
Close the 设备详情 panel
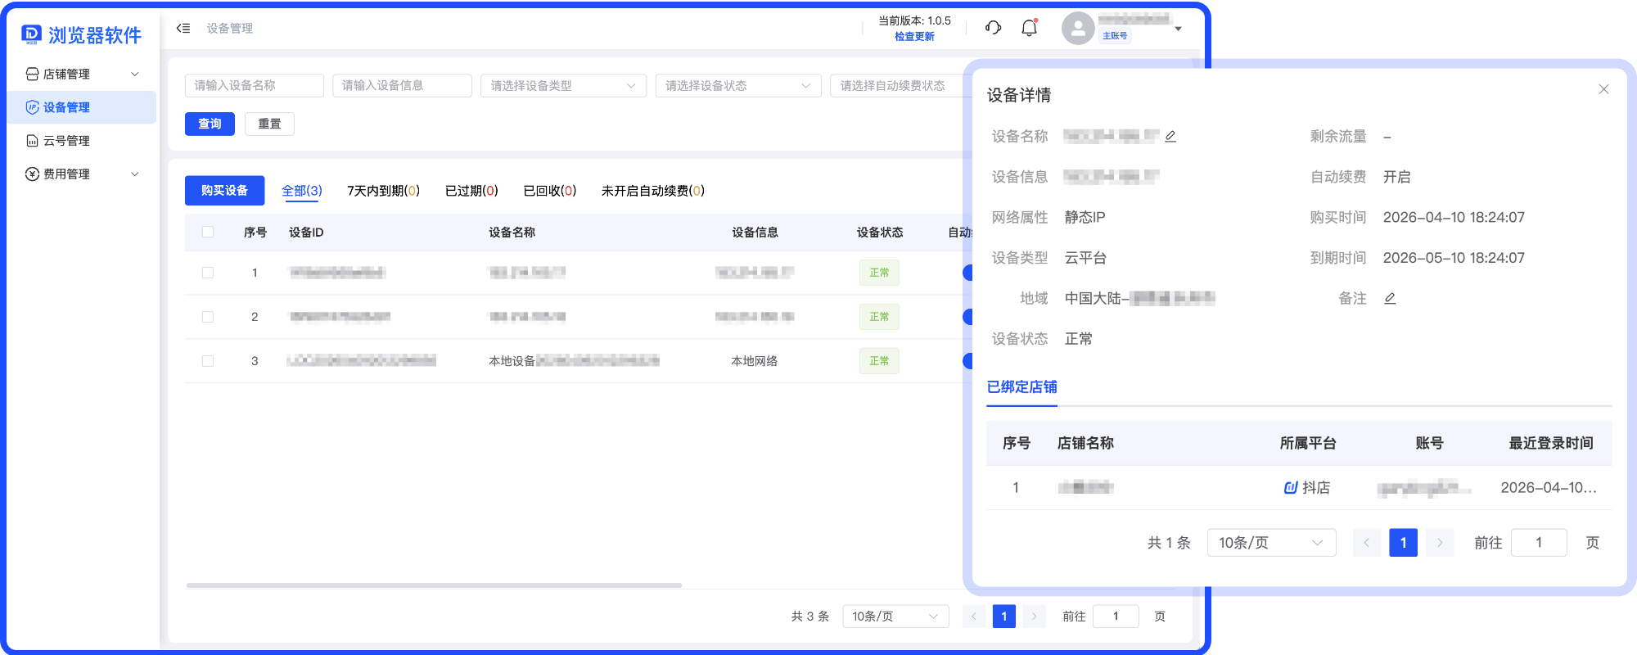tap(1603, 89)
